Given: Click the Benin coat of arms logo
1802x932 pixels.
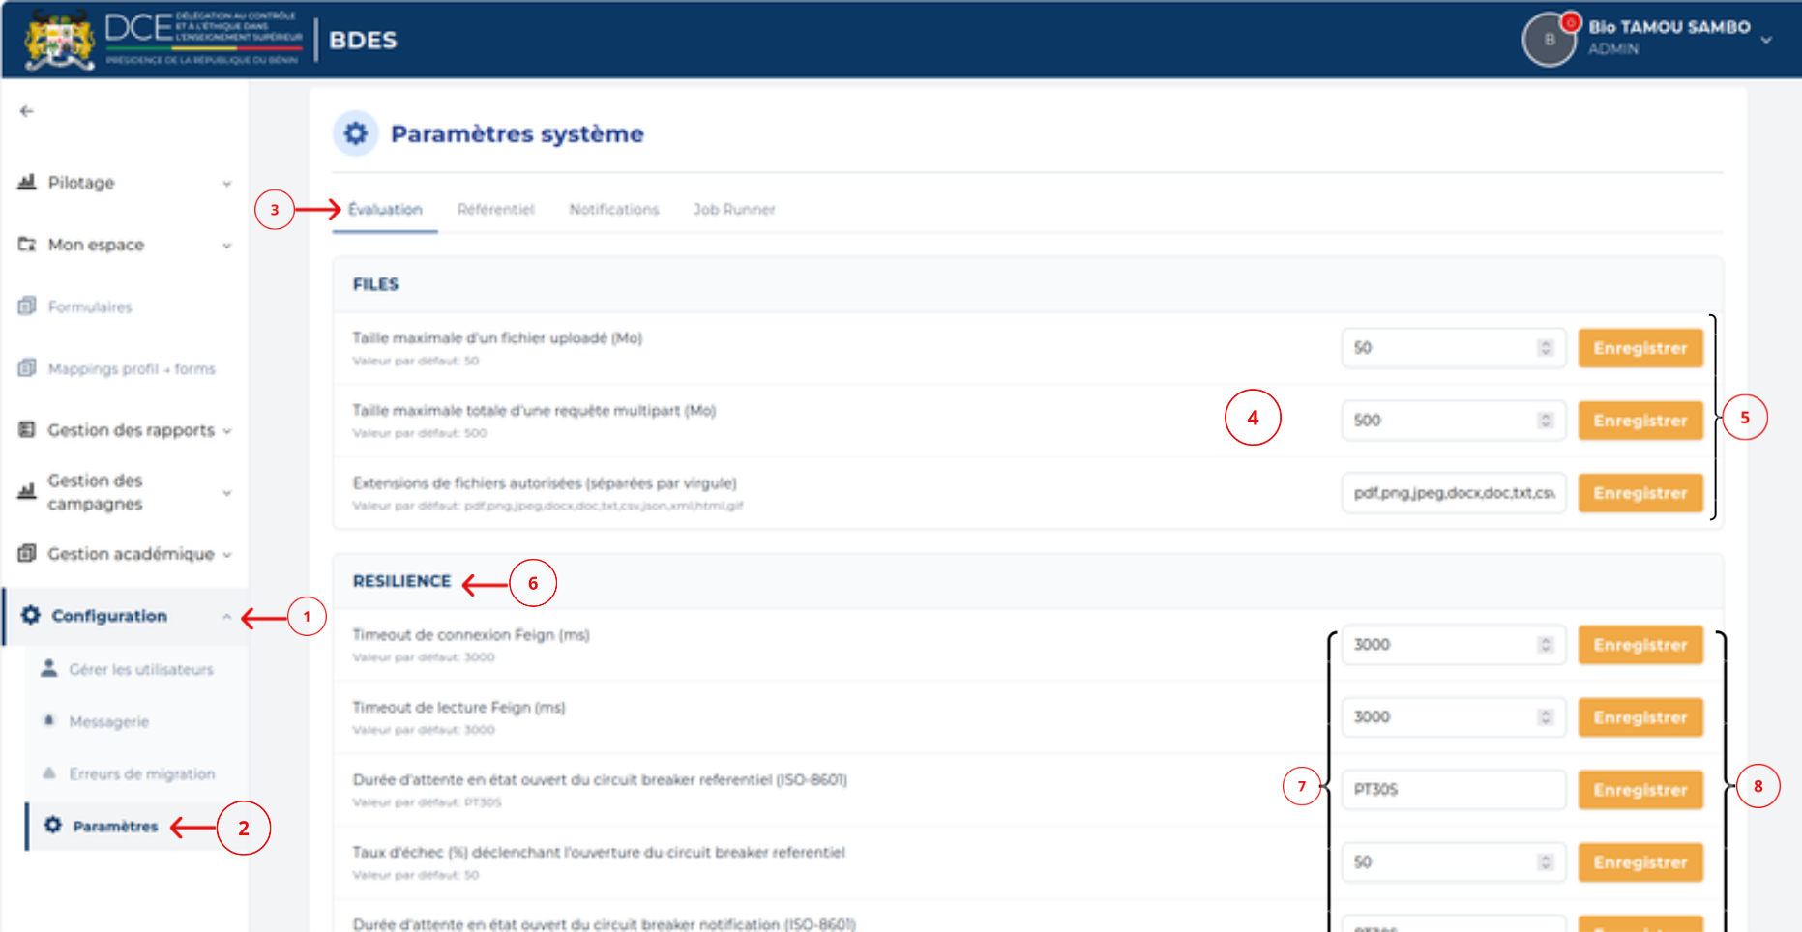Looking at the screenshot, I should point(60,40).
